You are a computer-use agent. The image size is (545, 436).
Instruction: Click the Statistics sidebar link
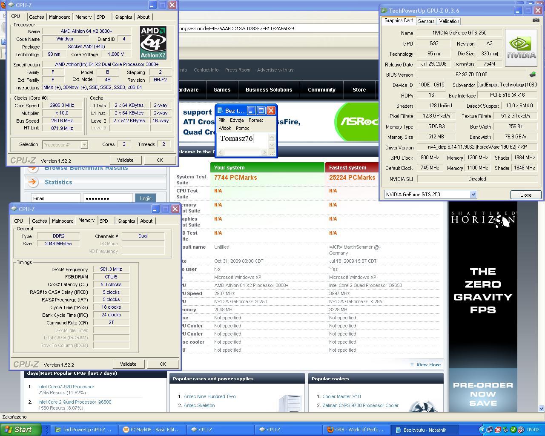pos(58,182)
